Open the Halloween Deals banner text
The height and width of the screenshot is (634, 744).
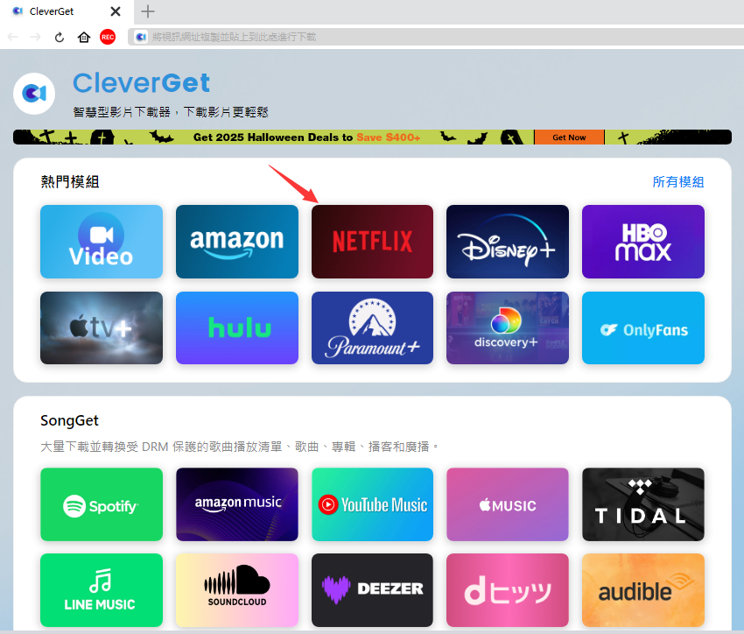[x=306, y=137]
